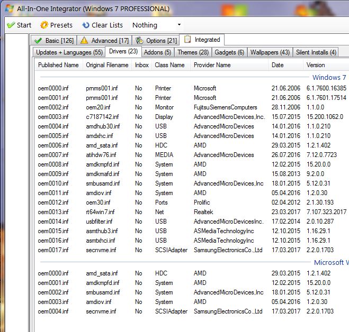The image size is (349, 332).
Task: Click the clipboard icon on Integrated tab
Action: coord(187,39)
